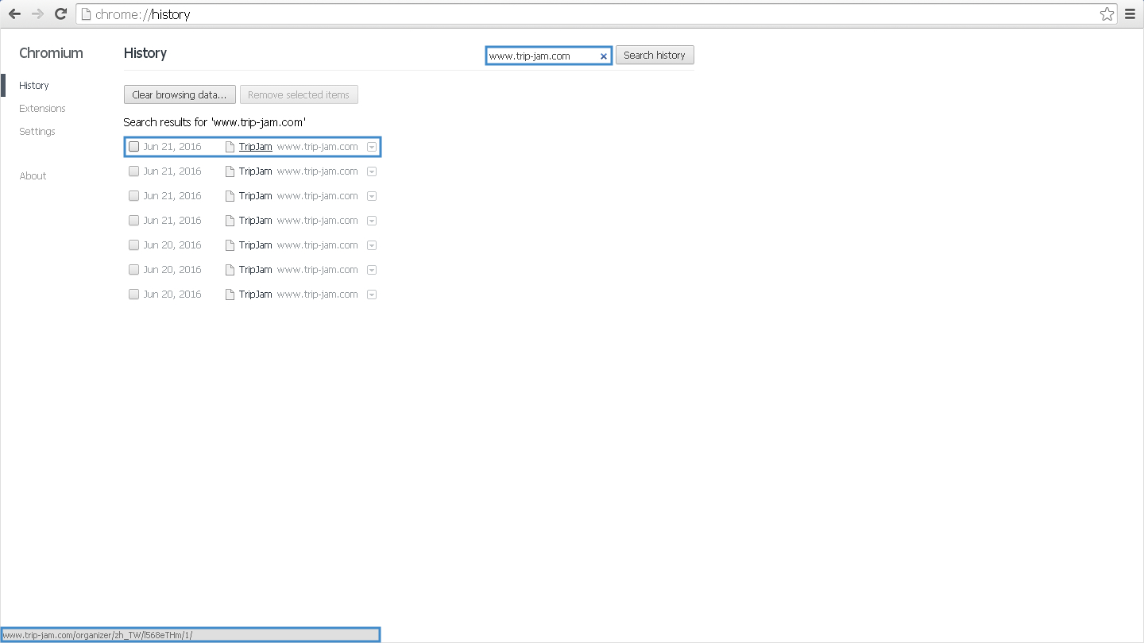Open the About page from sidebar
The image size is (1144, 643).
point(33,175)
